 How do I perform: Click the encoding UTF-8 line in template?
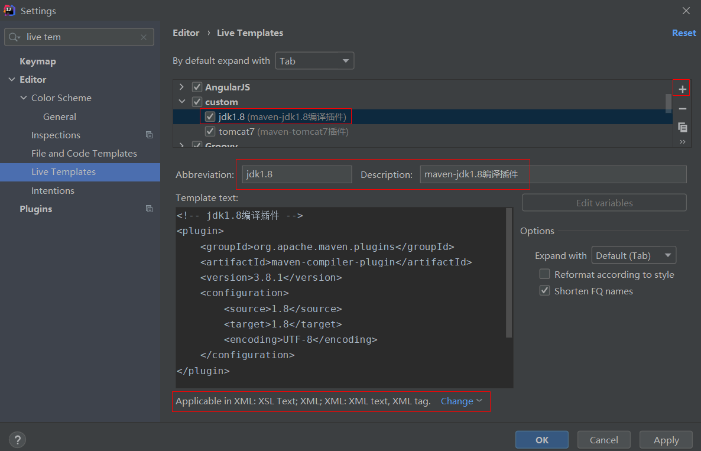(x=300, y=340)
